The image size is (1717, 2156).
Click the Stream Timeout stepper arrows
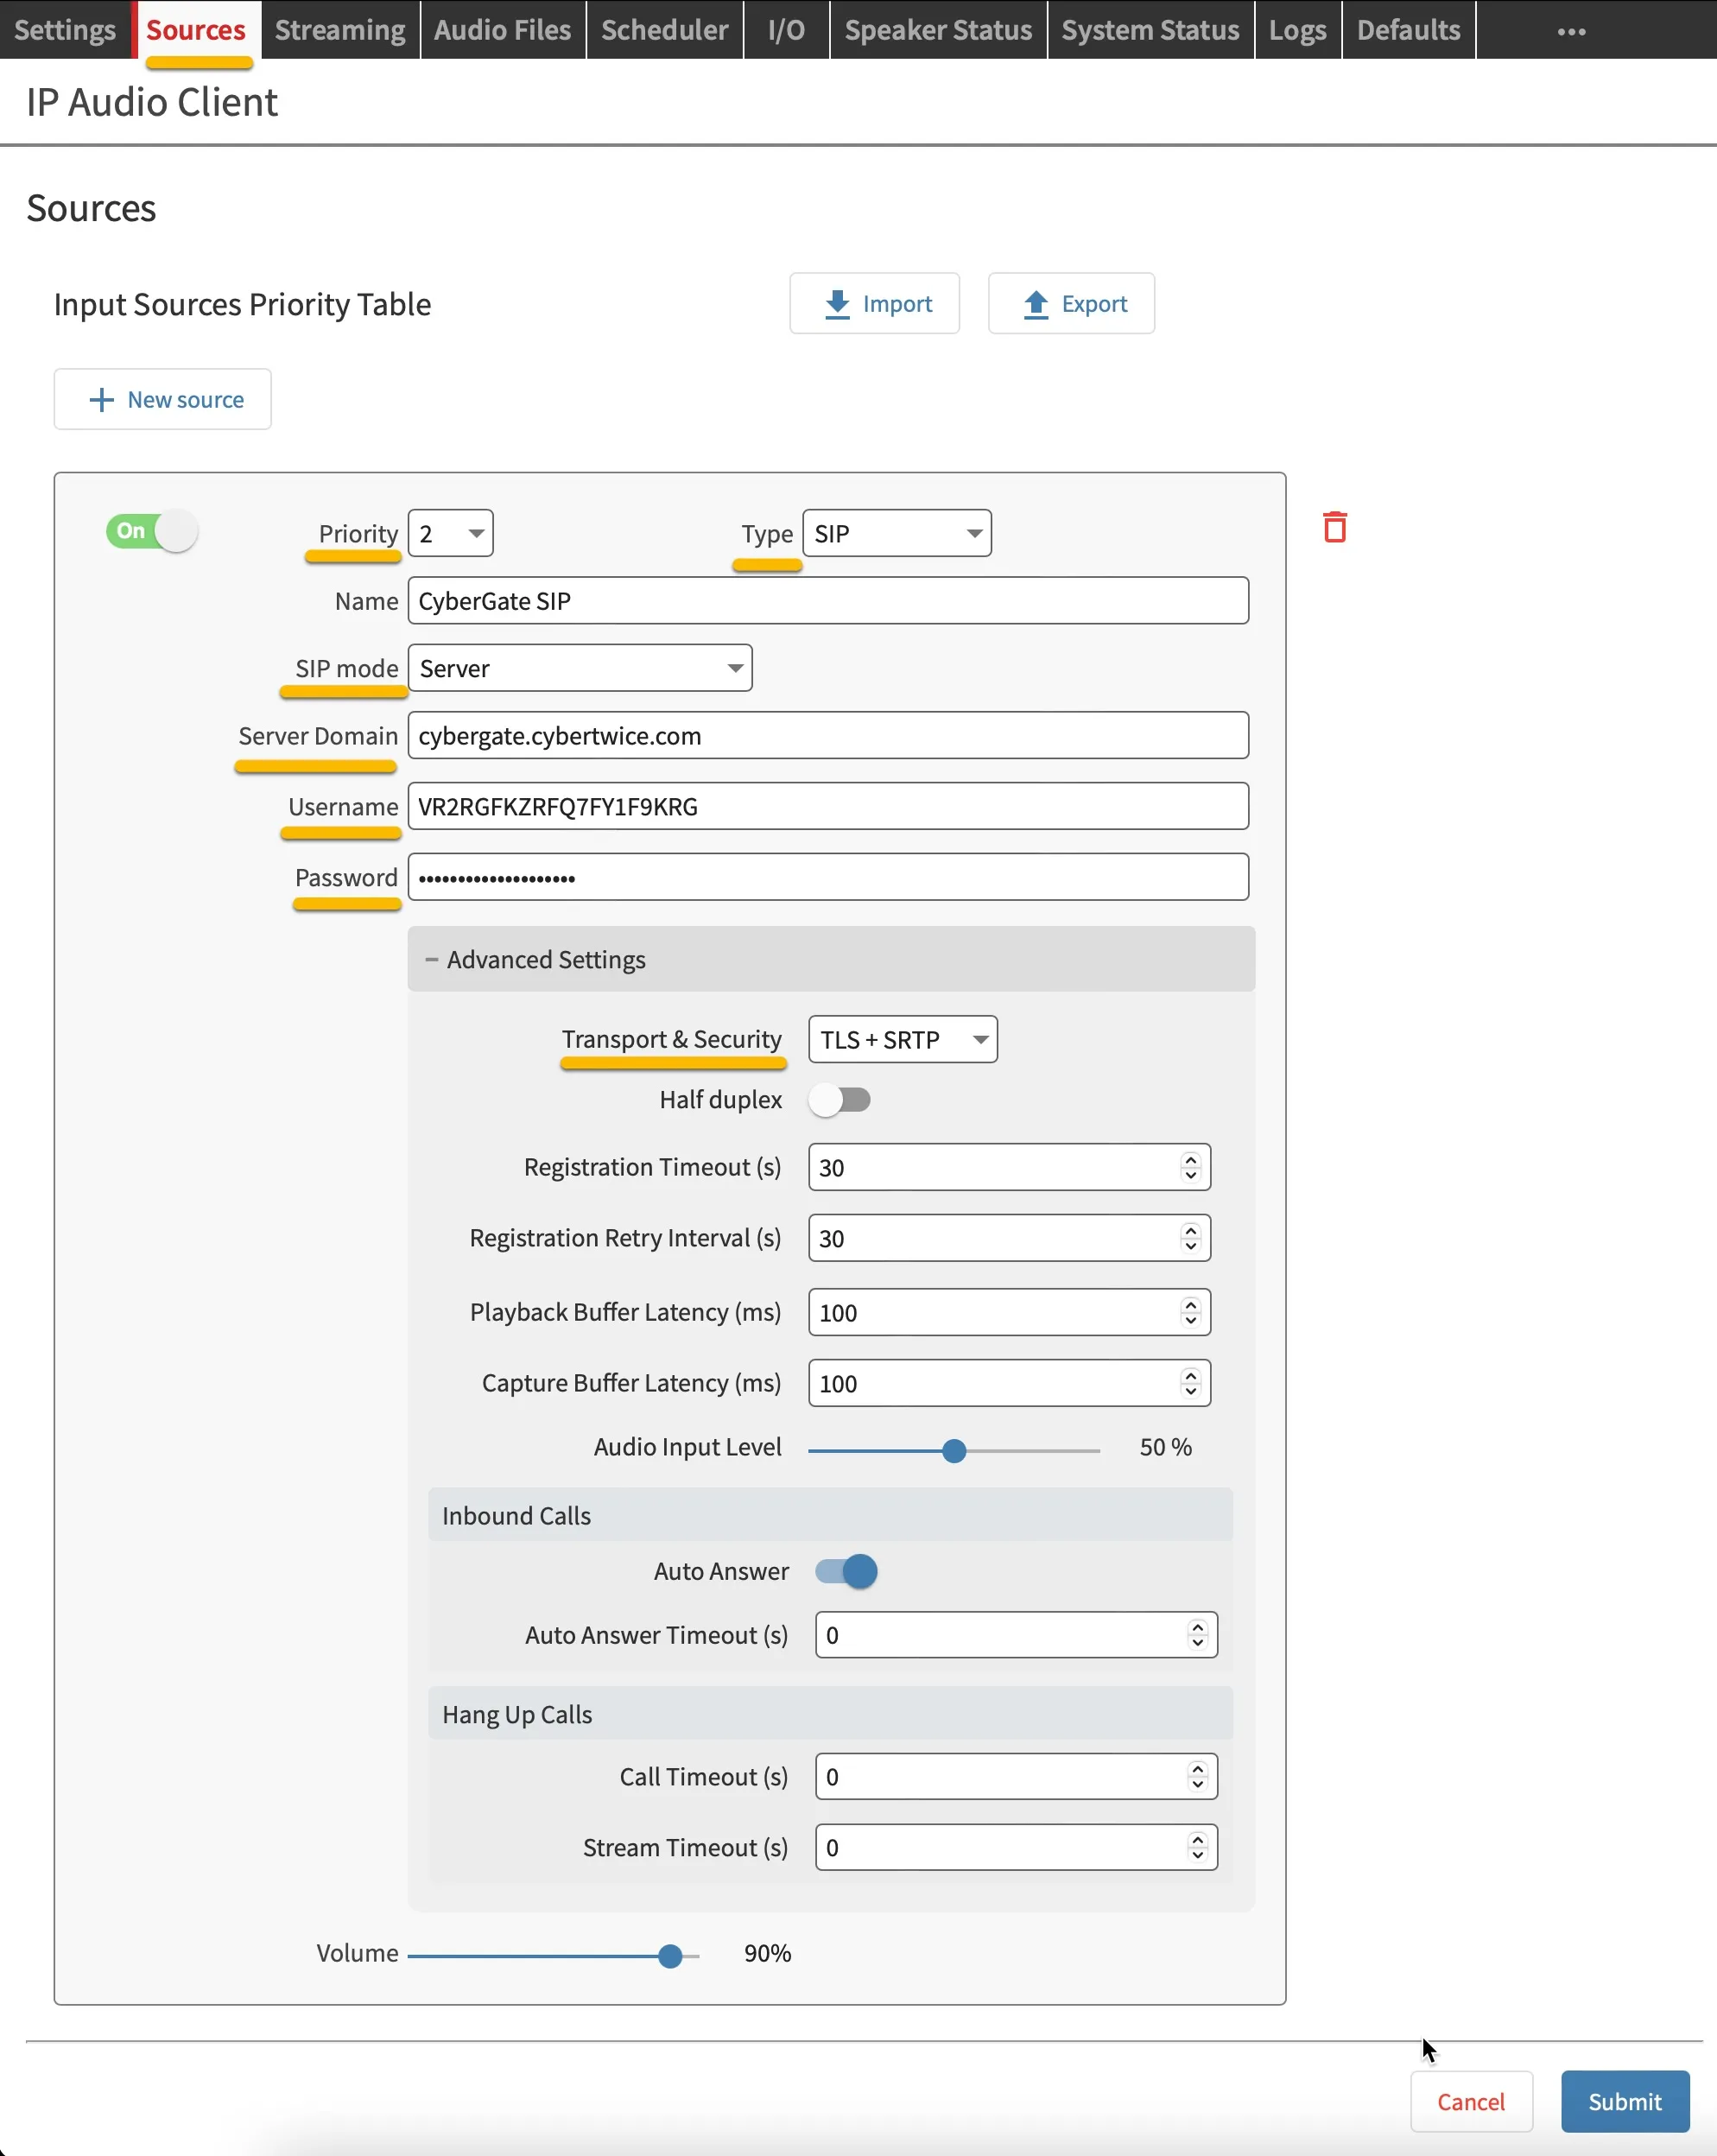click(x=1197, y=1847)
